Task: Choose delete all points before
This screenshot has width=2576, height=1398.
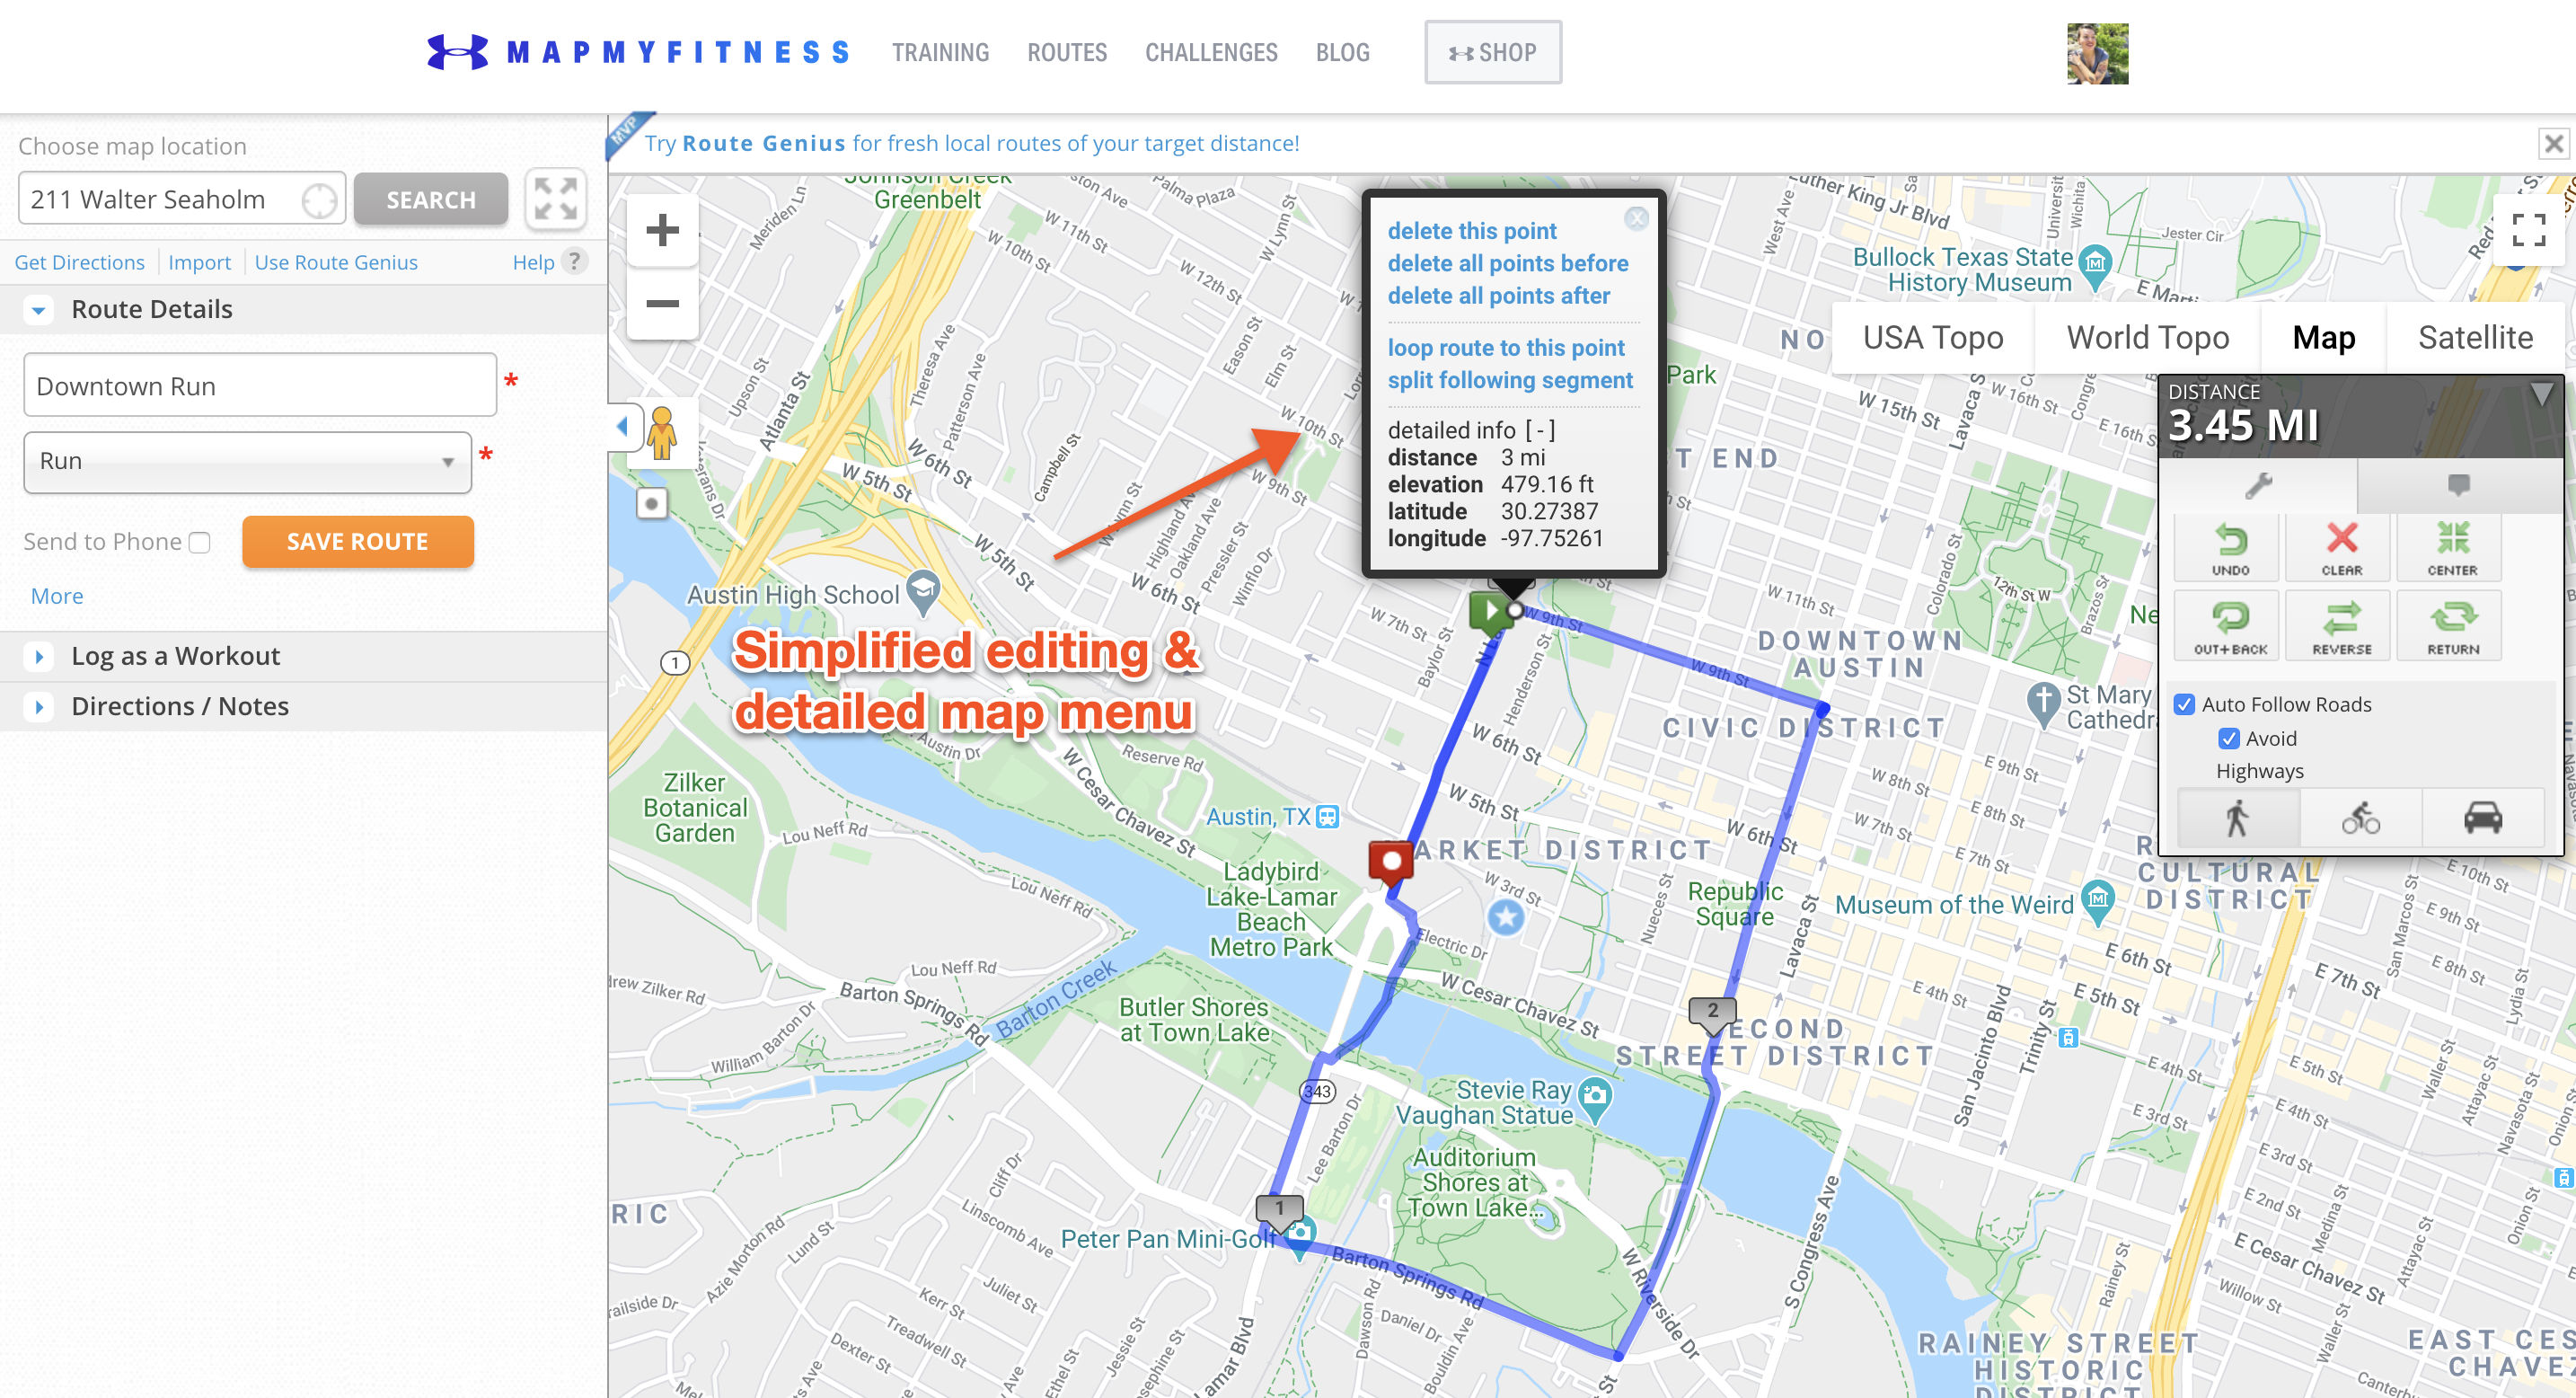Action: pos(1507,263)
